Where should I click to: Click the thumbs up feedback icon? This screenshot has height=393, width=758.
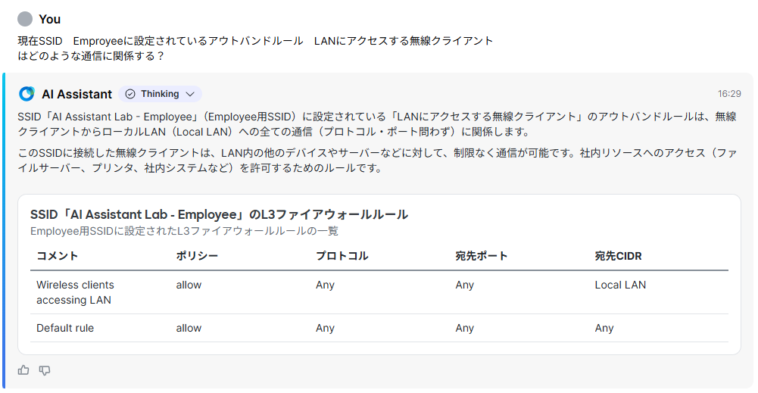(x=23, y=370)
